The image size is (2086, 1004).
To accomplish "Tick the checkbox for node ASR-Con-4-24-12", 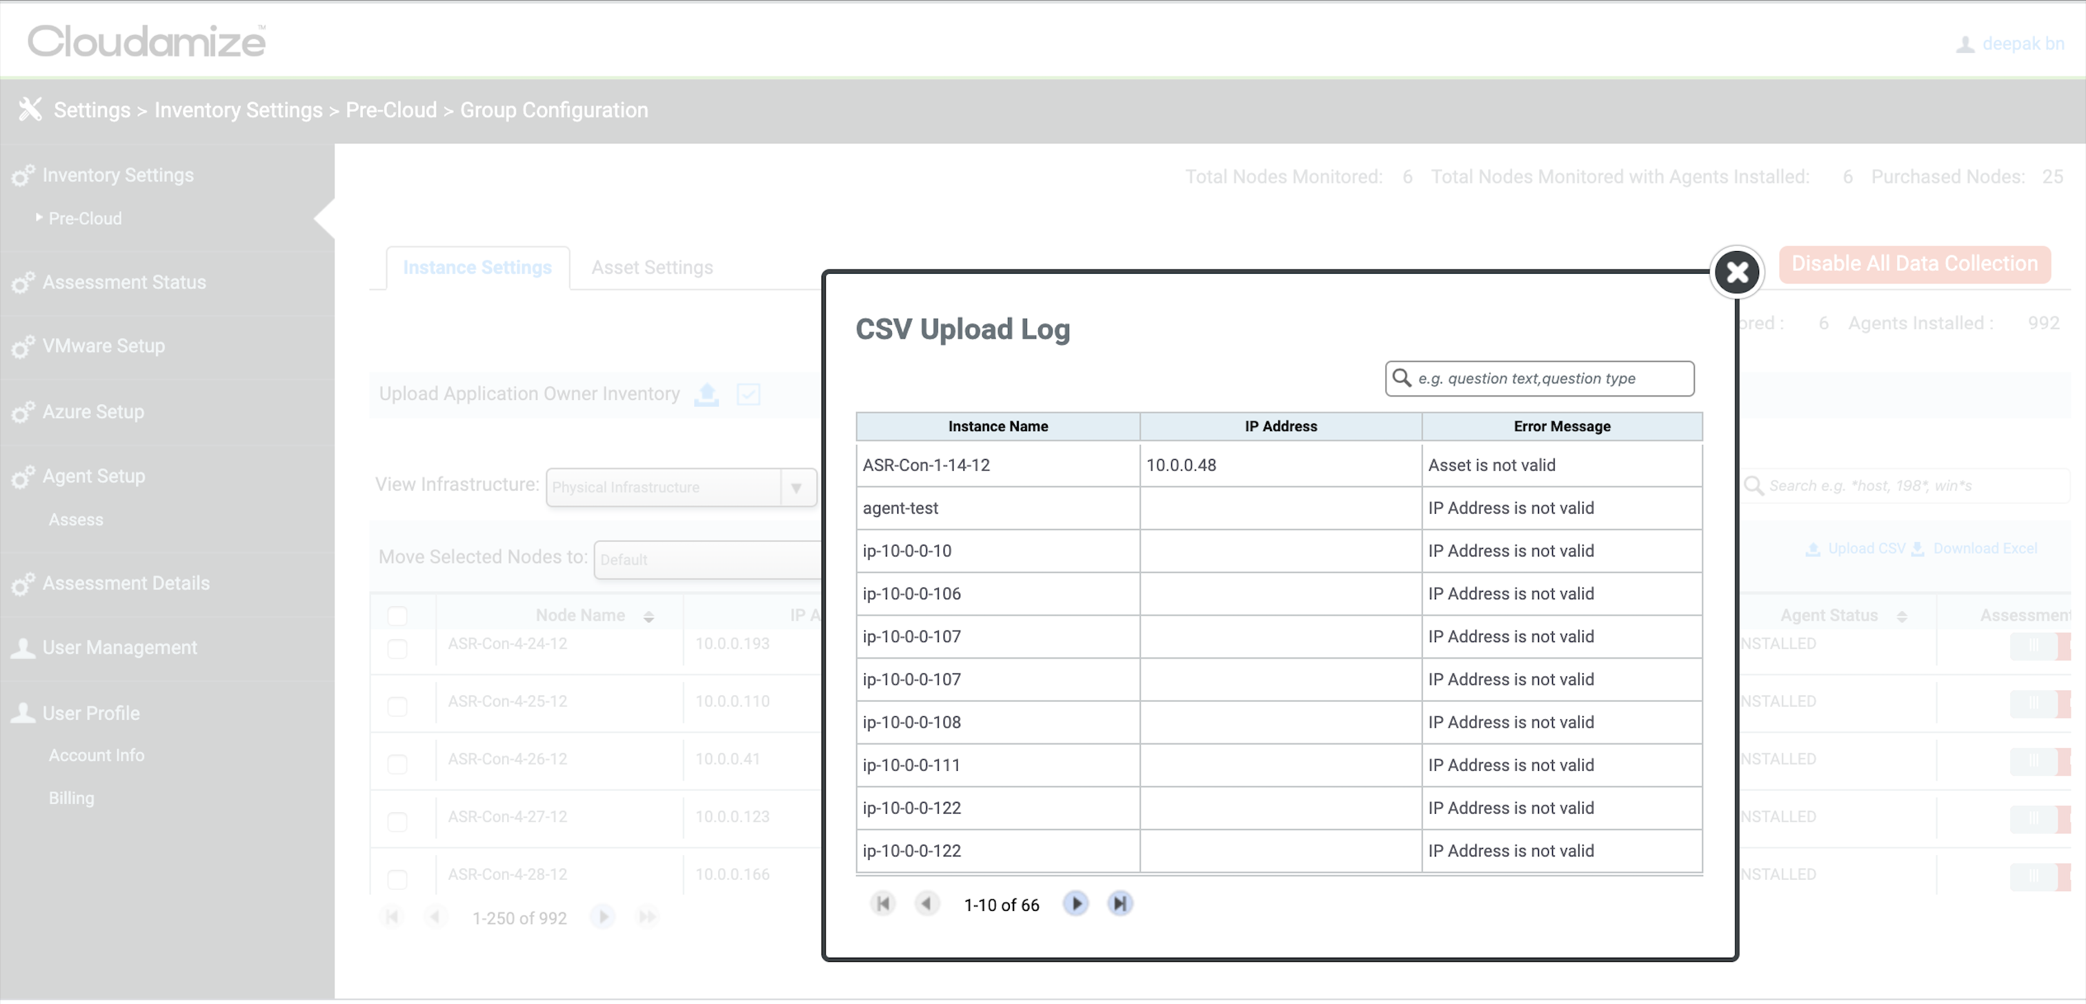I will click(397, 649).
